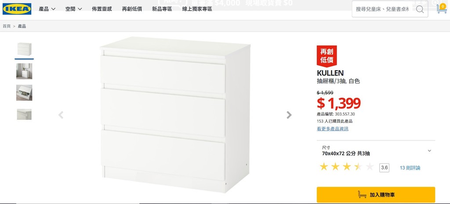Click the IKEA logo
Screen dimensions: 450x204
click(17, 9)
